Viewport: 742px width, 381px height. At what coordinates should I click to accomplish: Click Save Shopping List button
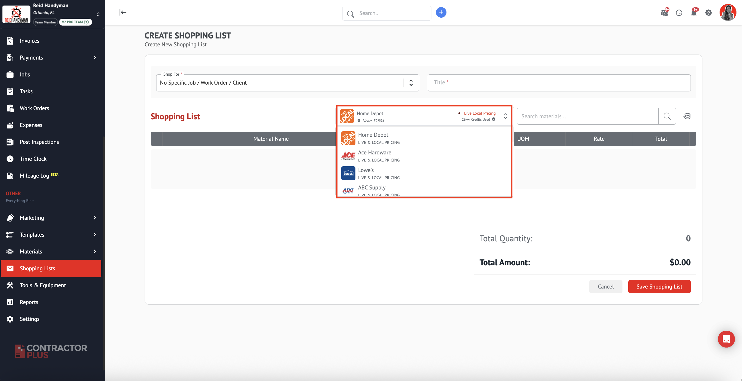coord(659,286)
